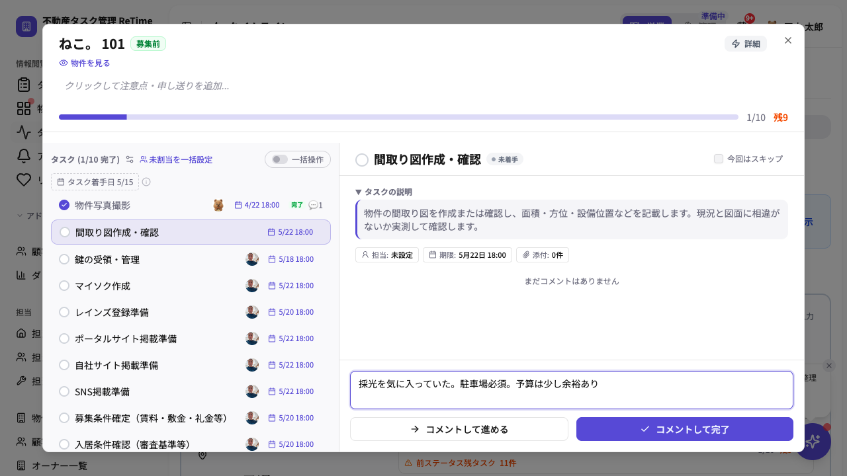Select 入居条件確認（審査基準等） task row
This screenshot has width=847, height=476.
[191, 444]
